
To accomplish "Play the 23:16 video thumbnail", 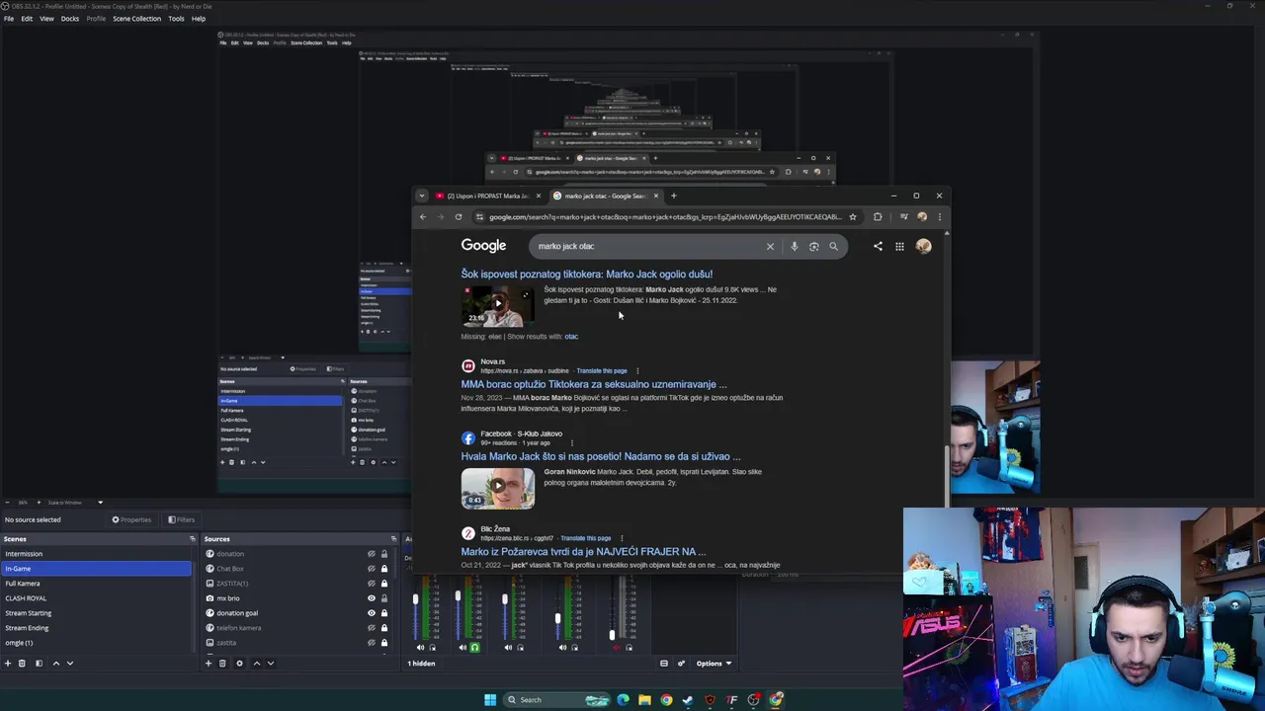I will tap(497, 306).
